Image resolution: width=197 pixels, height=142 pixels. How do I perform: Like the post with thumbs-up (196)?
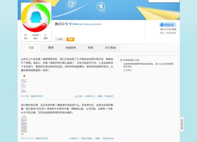point(78,96)
